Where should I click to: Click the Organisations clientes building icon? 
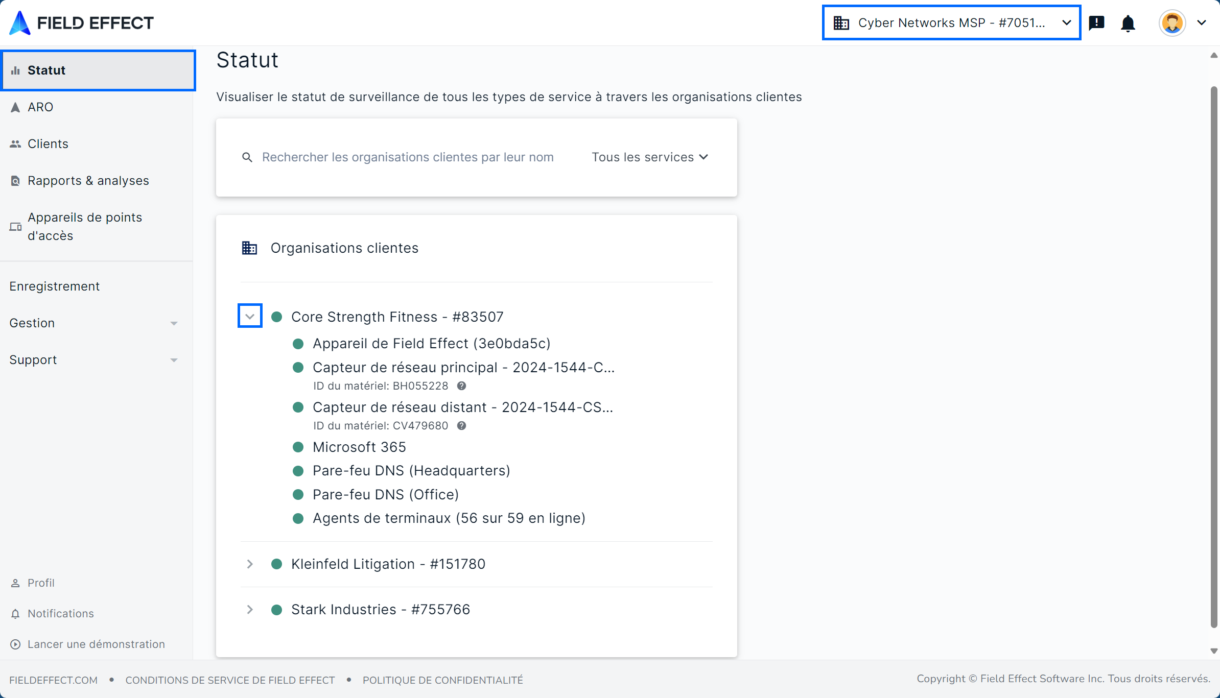249,248
